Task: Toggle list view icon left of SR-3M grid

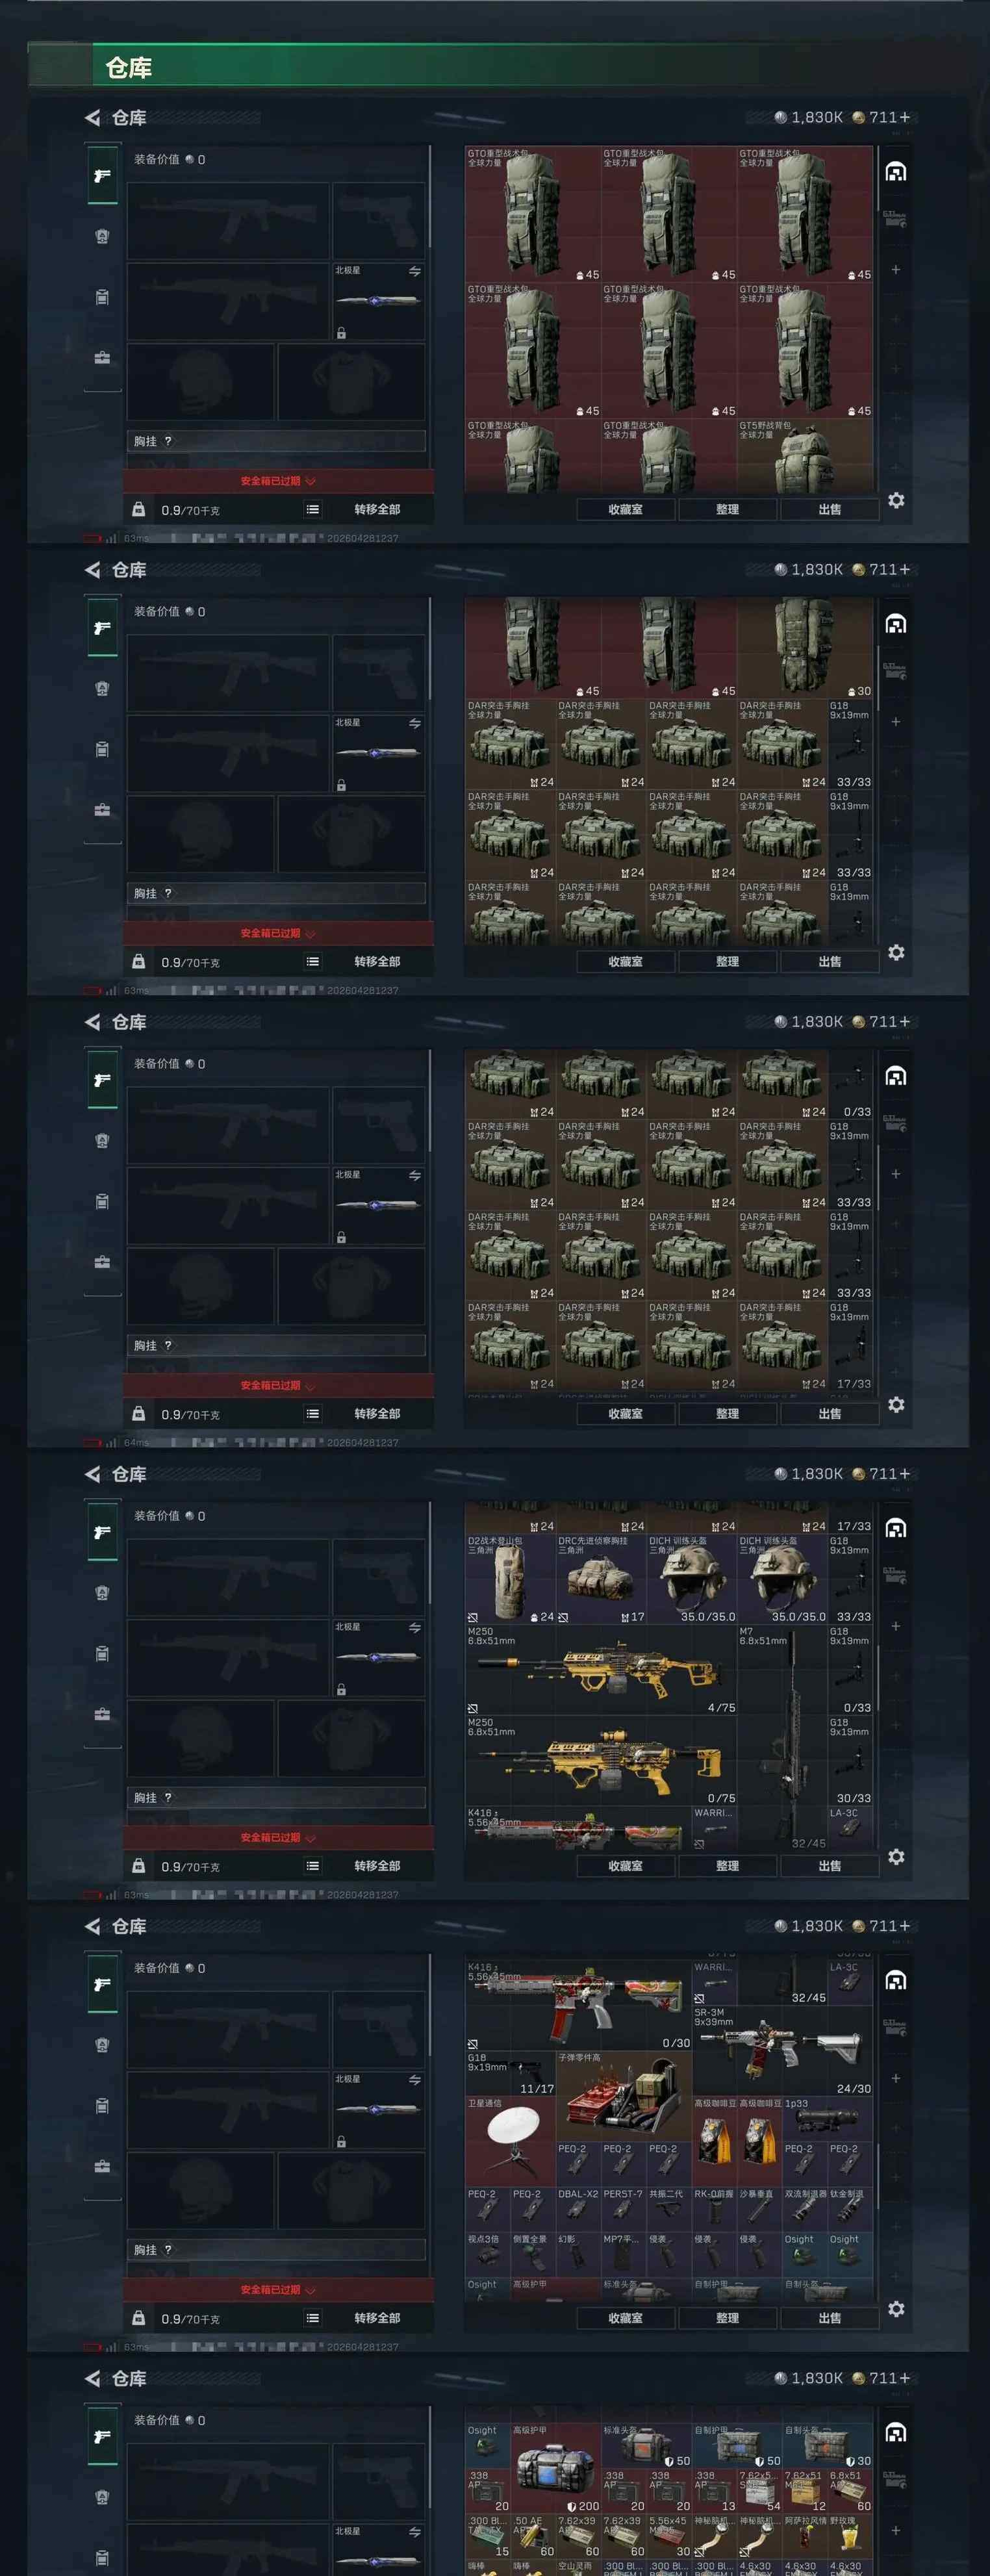Action: click(x=313, y=2317)
